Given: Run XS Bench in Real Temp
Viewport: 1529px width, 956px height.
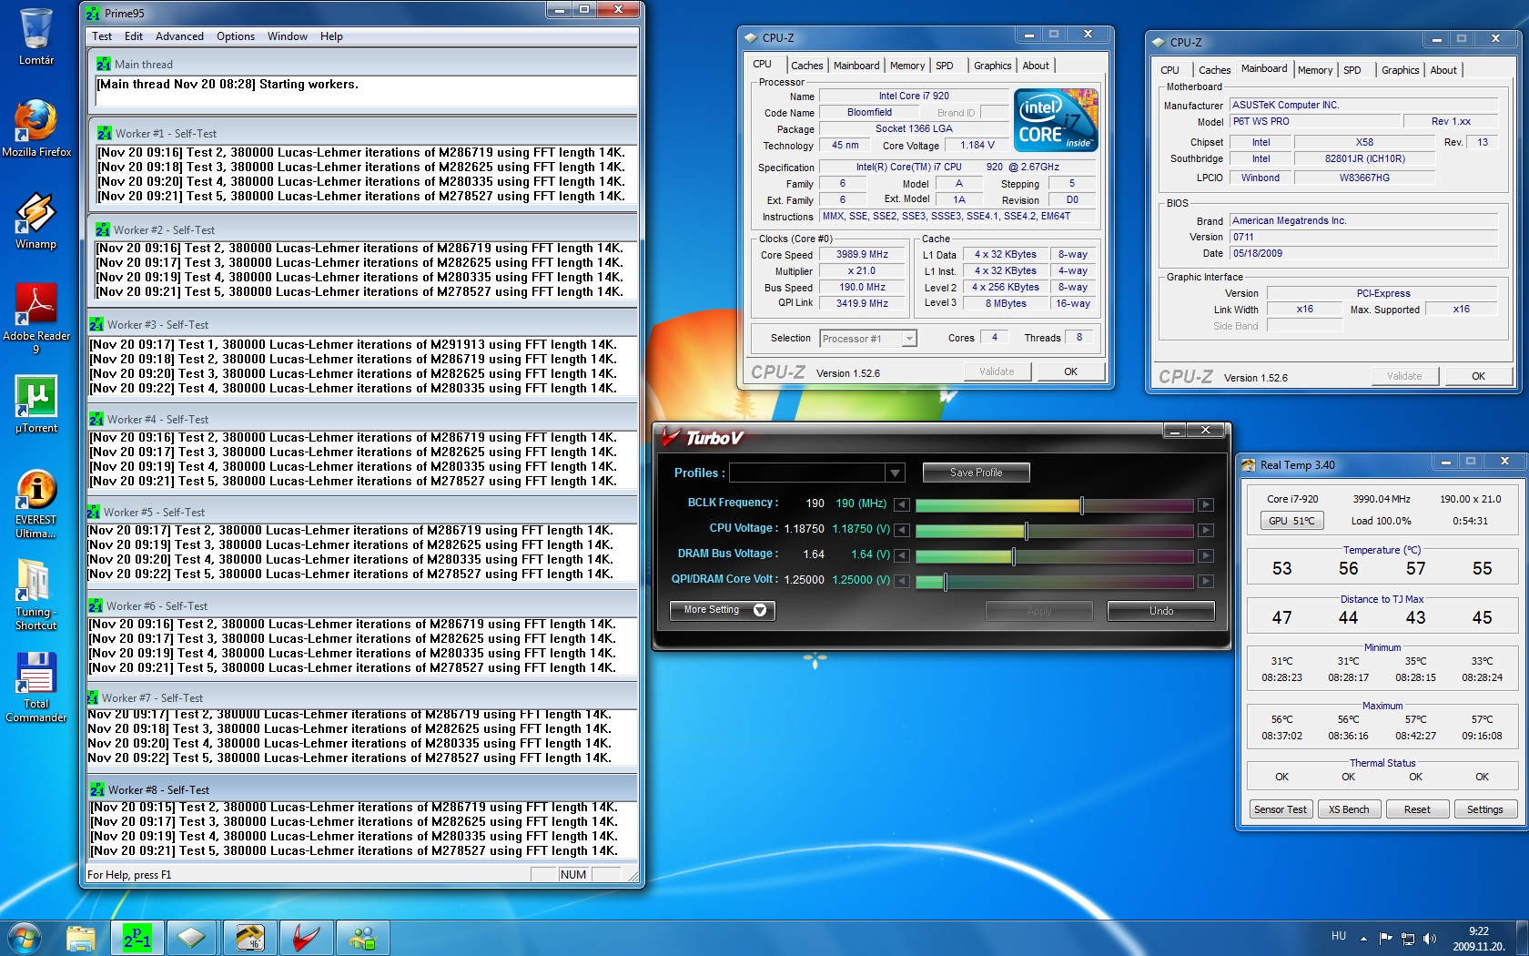Looking at the screenshot, I should click(1349, 809).
